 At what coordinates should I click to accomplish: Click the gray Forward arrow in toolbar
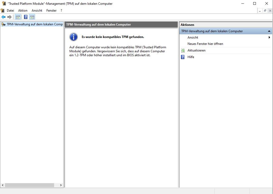[x=9, y=17]
